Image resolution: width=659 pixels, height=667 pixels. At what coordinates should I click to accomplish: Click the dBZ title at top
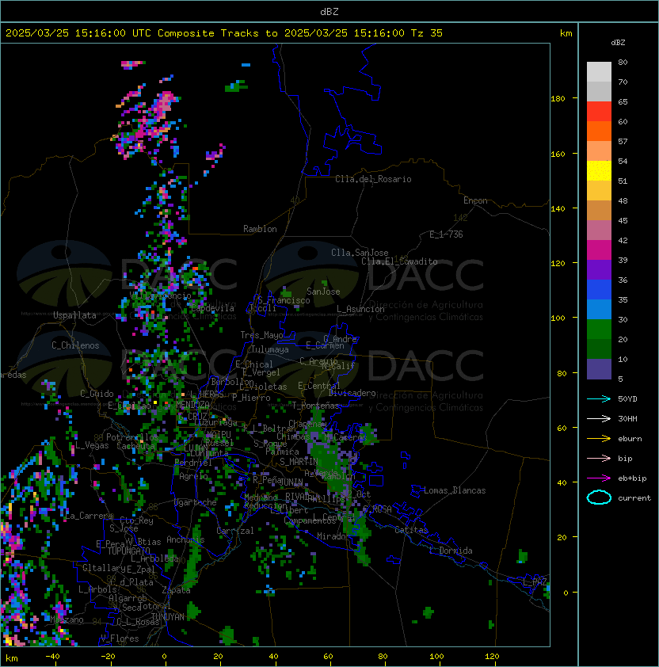point(329,12)
